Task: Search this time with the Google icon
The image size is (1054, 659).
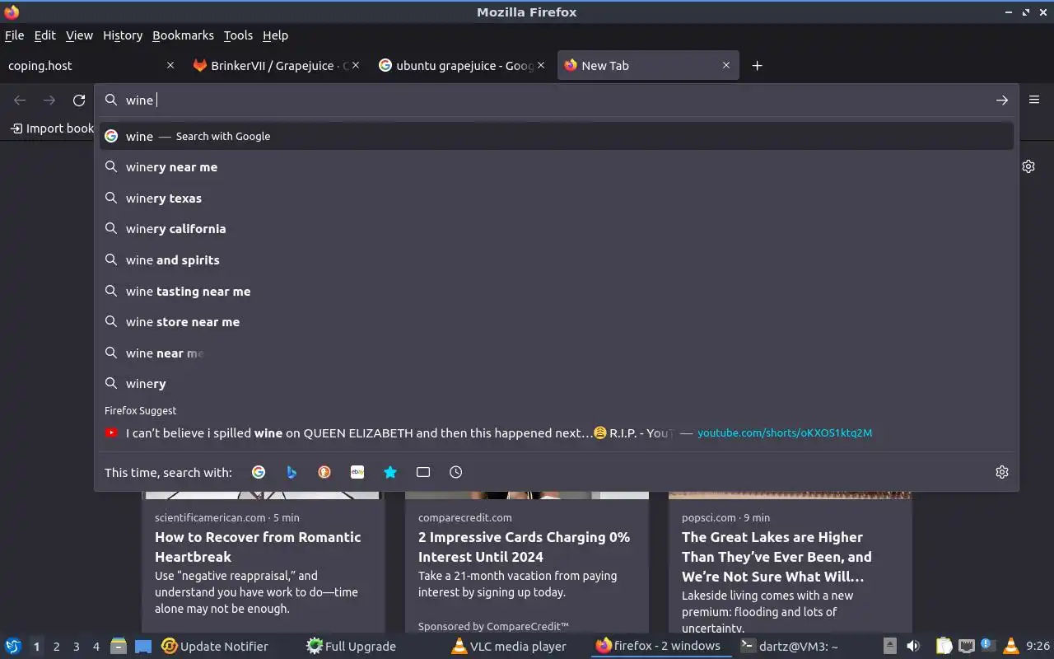Action: 259,472
